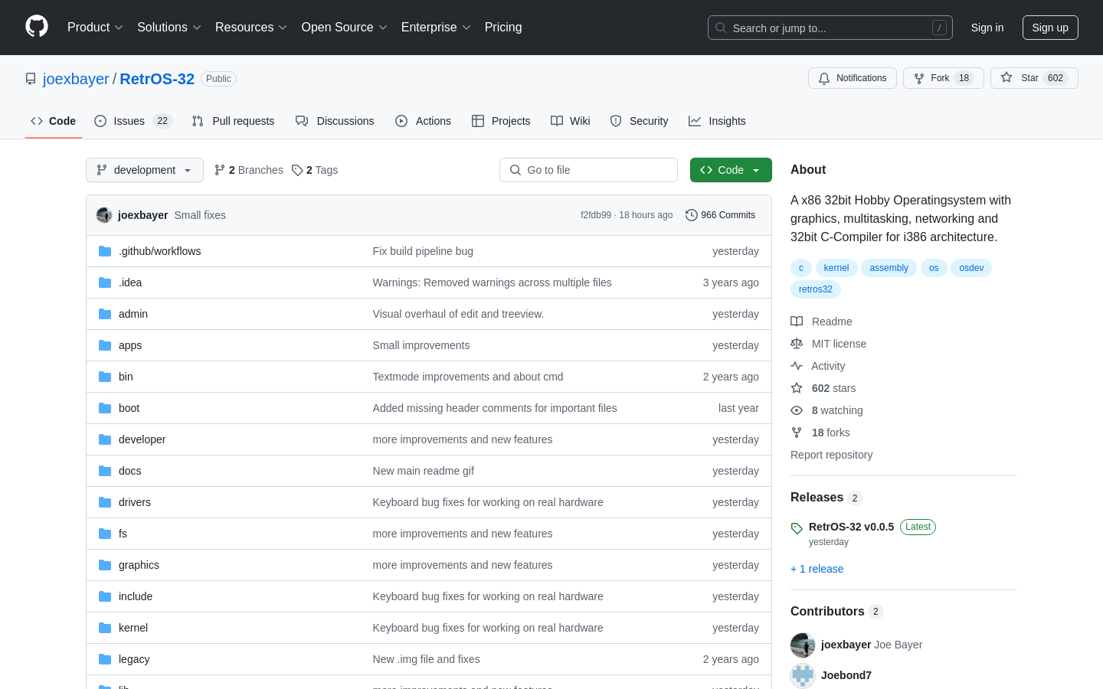
Task: Click the drivers folder icon
Action: coord(105,502)
